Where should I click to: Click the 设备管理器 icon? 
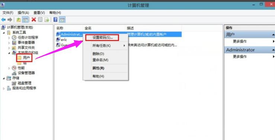[14, 73]
